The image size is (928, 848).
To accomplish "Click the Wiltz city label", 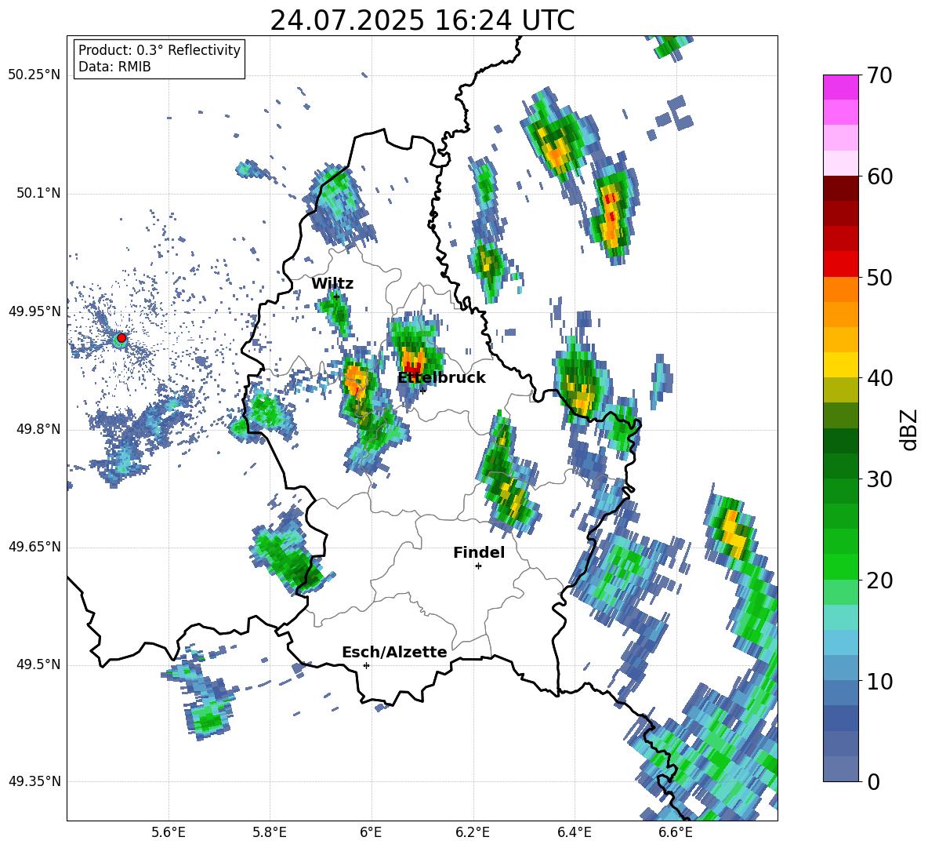I will (332, 284).
